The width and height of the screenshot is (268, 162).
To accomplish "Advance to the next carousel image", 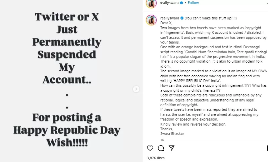I will [x=136, y=89].
